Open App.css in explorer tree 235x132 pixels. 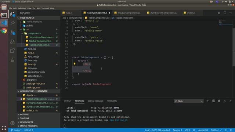click(x=32, y=49)
